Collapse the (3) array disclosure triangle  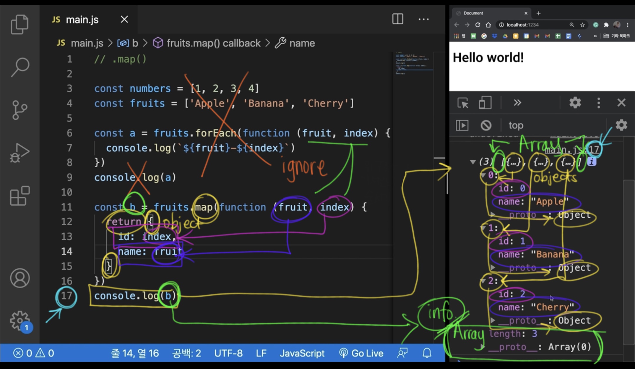coord(473,162)
